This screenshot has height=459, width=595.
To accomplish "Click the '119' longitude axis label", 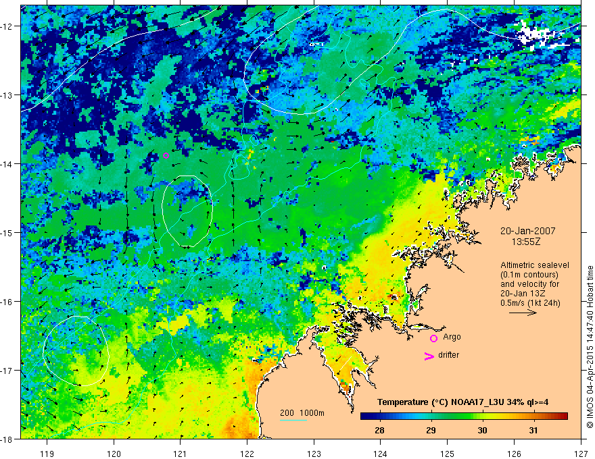I will coord(47,454).
